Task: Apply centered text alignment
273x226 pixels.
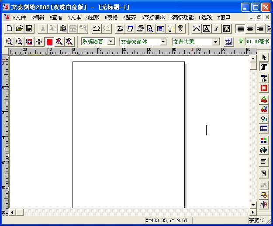Action: (250, 28)
